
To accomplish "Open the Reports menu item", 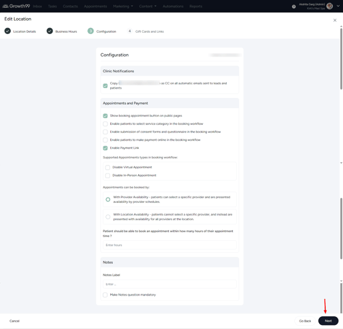I will tap(196, 6).
